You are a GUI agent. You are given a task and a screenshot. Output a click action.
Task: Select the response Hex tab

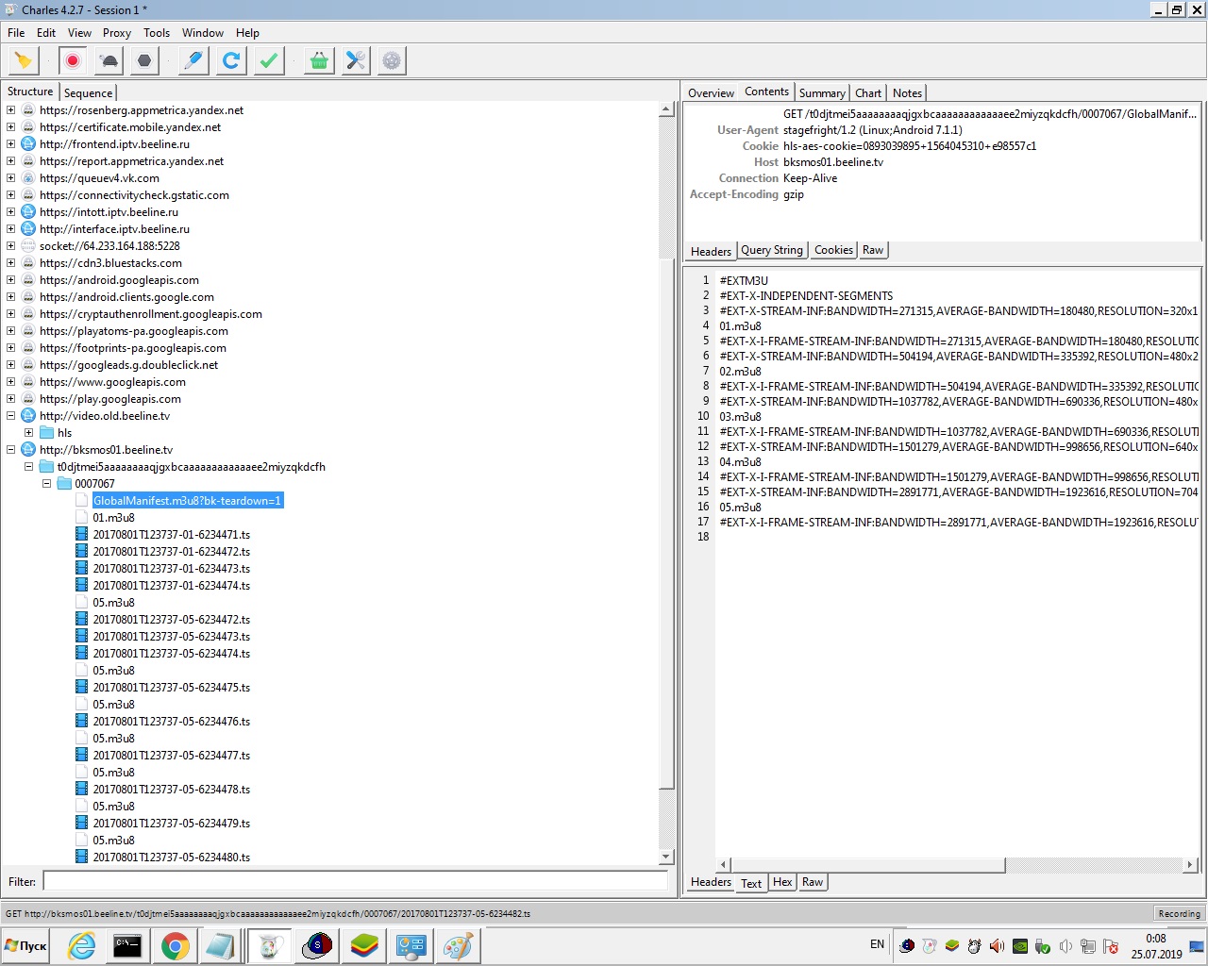point(782,882)
